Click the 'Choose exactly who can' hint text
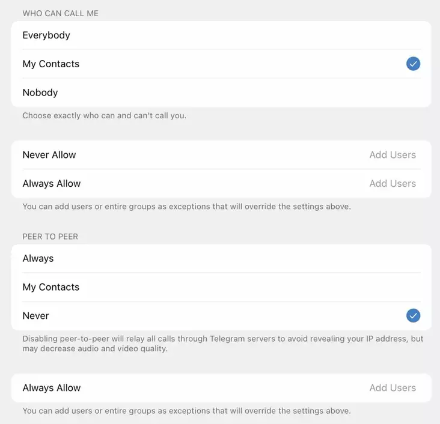Image resolution: width=440 pixels, height=424 pixels. [105, 115]
